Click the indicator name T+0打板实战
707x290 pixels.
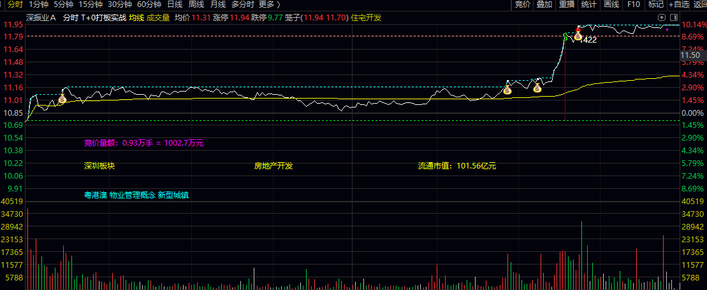click(103, 18)
